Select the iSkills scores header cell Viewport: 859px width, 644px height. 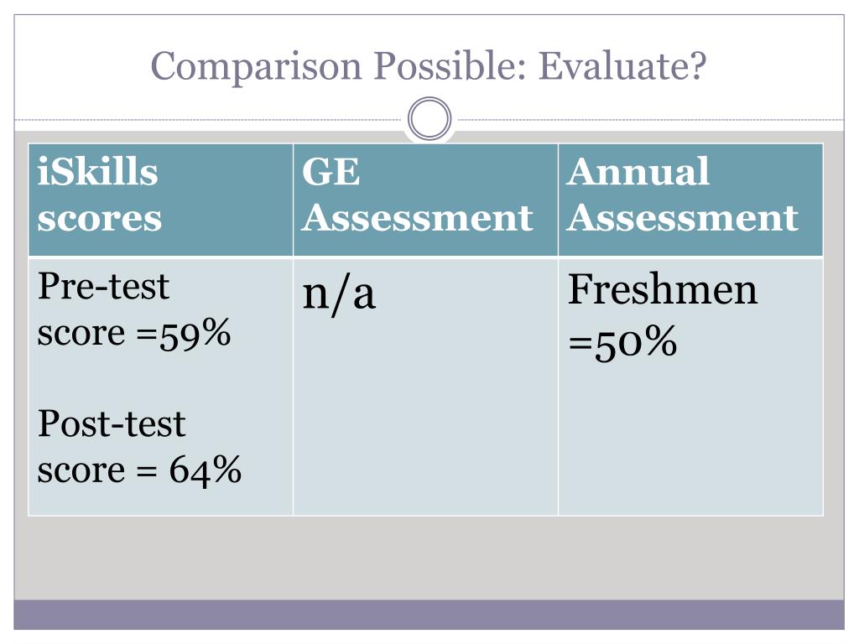tap(160, 200)
